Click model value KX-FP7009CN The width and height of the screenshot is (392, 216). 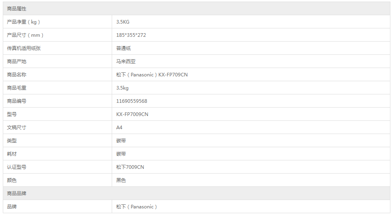pyautogui.click(x=132, y=114)
